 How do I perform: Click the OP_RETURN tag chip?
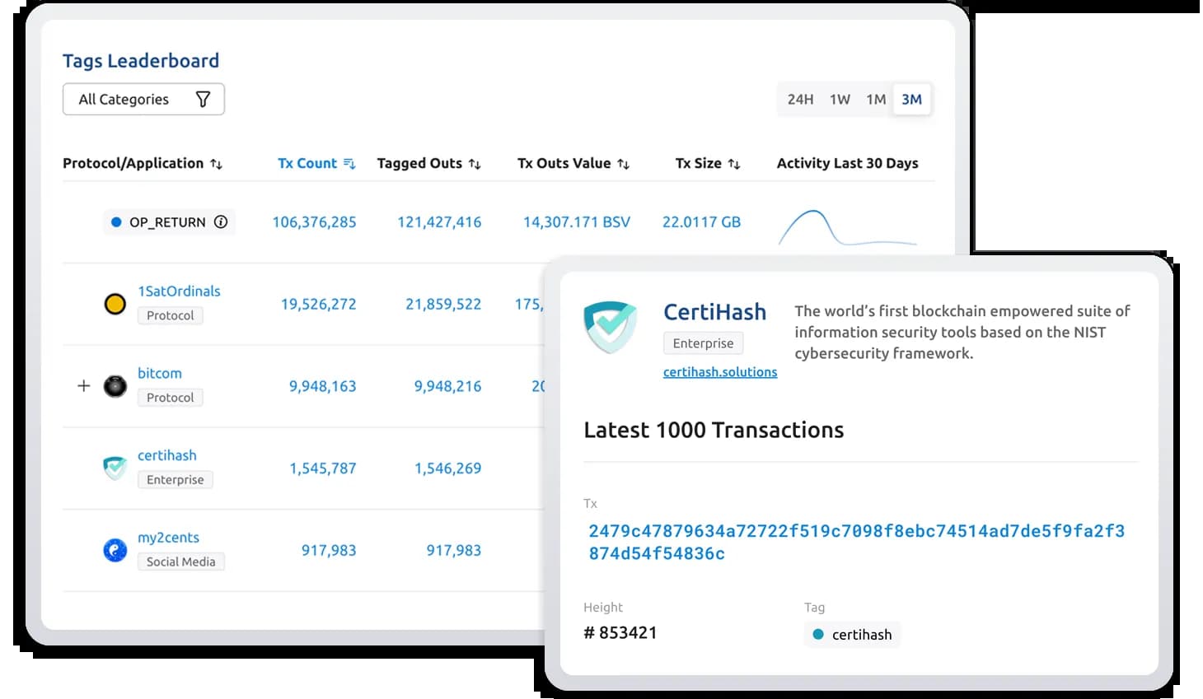click(169, 221)
